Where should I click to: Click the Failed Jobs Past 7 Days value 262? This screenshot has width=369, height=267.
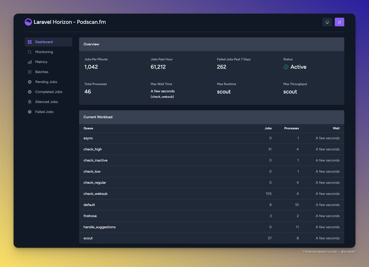pyautogui.click(x=221, y=67)
